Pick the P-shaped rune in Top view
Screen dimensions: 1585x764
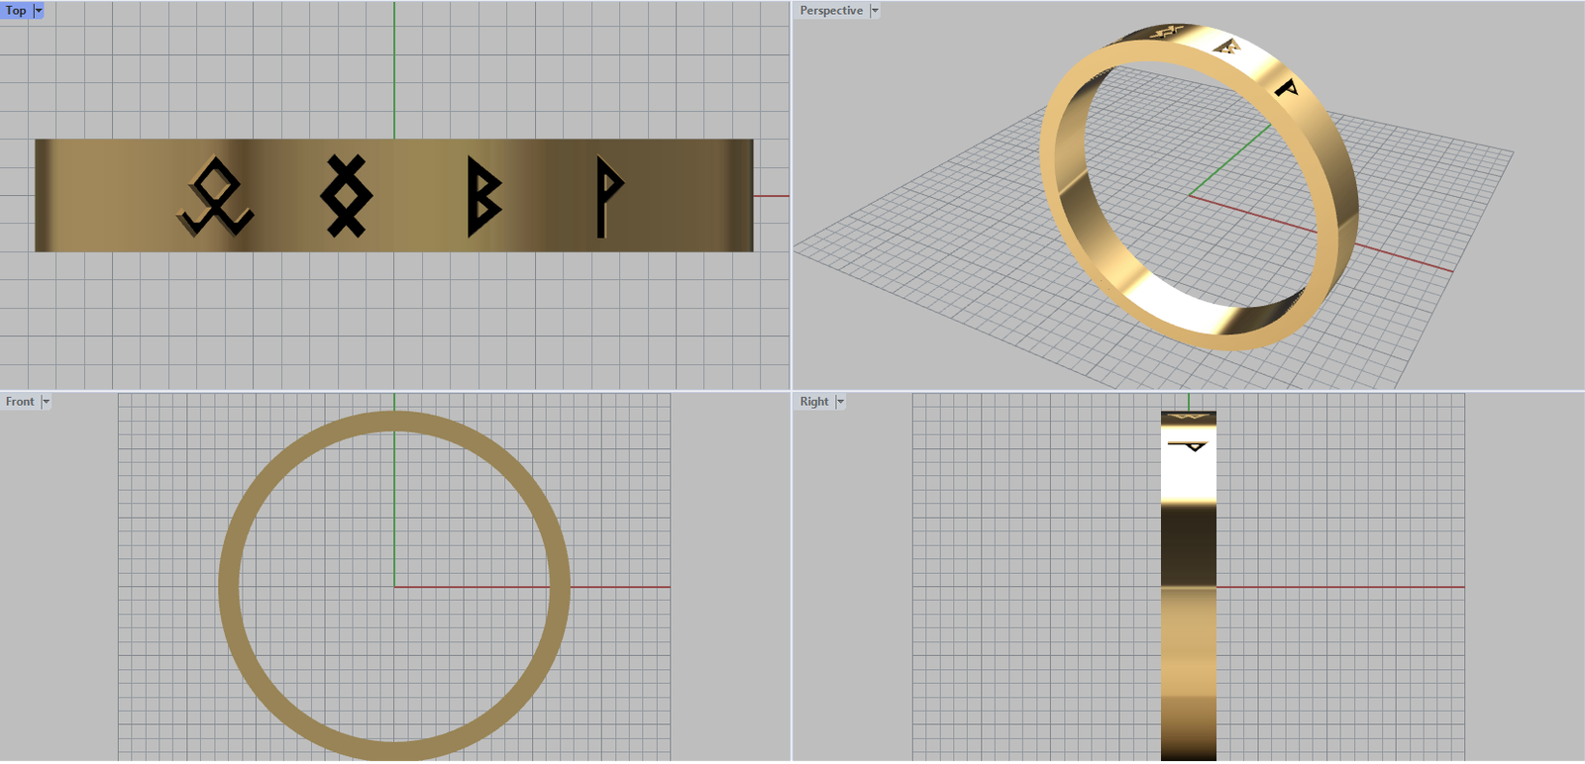(x=605, y=195)
